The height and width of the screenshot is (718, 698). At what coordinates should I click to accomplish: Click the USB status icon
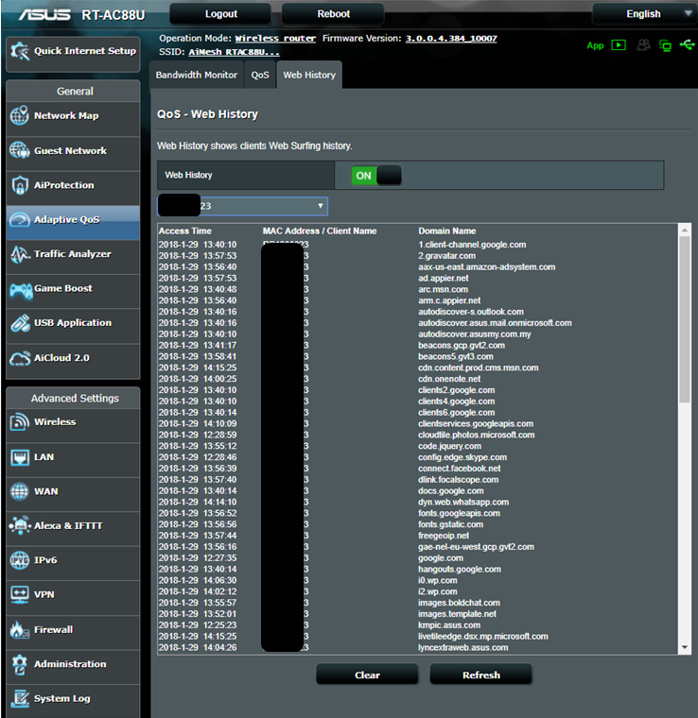[x=688, y=45]
